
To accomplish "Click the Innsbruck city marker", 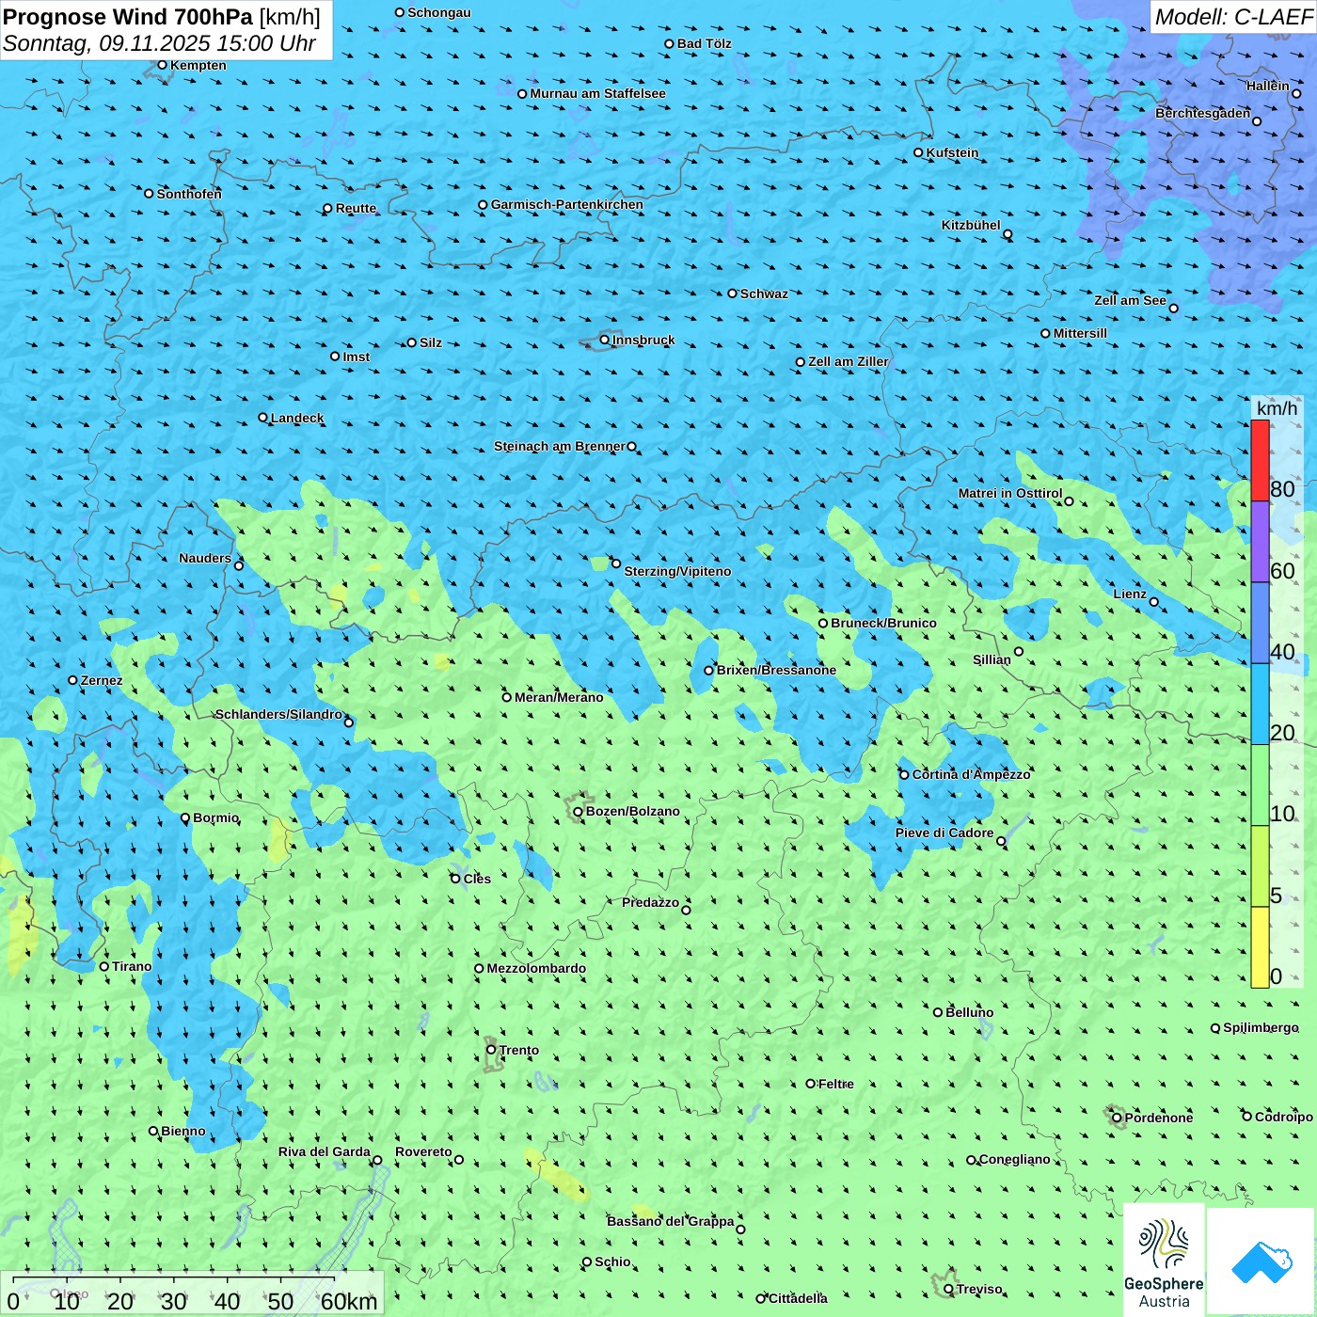I will coord(605,340).
